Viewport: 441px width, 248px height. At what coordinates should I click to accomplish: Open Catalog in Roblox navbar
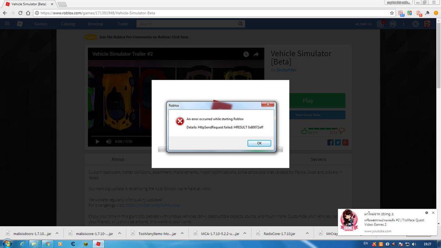68,24
